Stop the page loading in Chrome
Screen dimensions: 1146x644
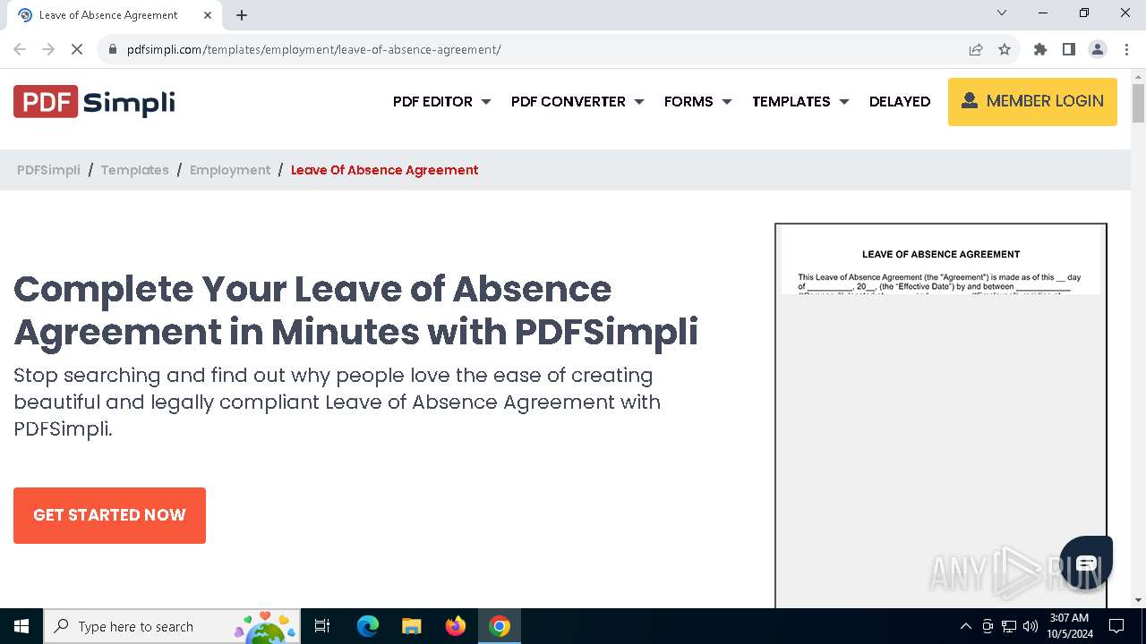click(x=77, y=49)
